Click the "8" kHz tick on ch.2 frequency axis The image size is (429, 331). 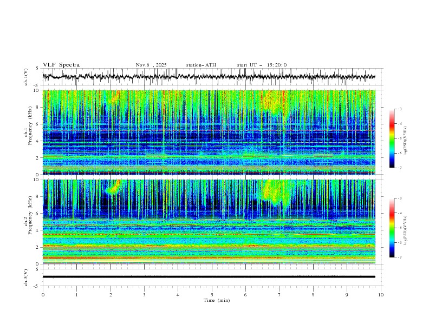(x=38, y=197)
